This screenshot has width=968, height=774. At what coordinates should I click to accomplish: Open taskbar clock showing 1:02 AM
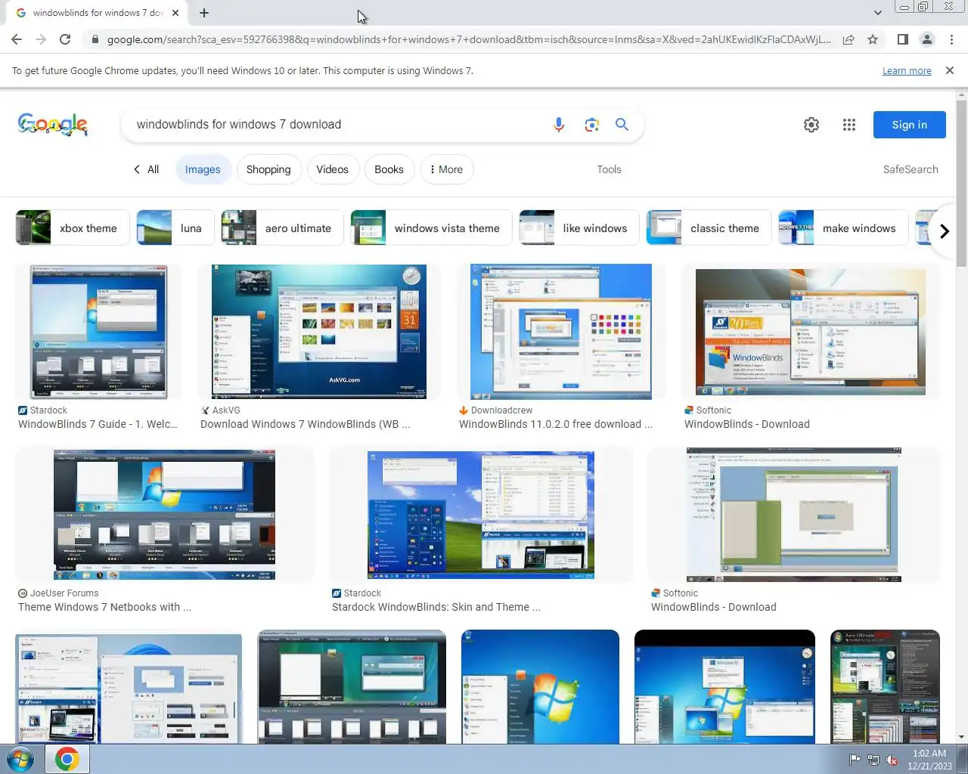pyautogui.click(x=929, y=760)
